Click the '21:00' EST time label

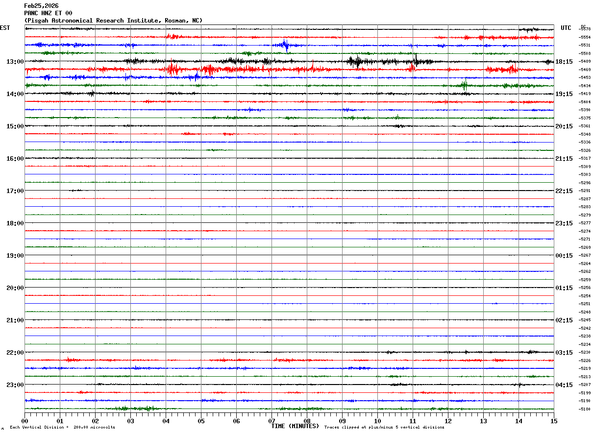(15, 320)
